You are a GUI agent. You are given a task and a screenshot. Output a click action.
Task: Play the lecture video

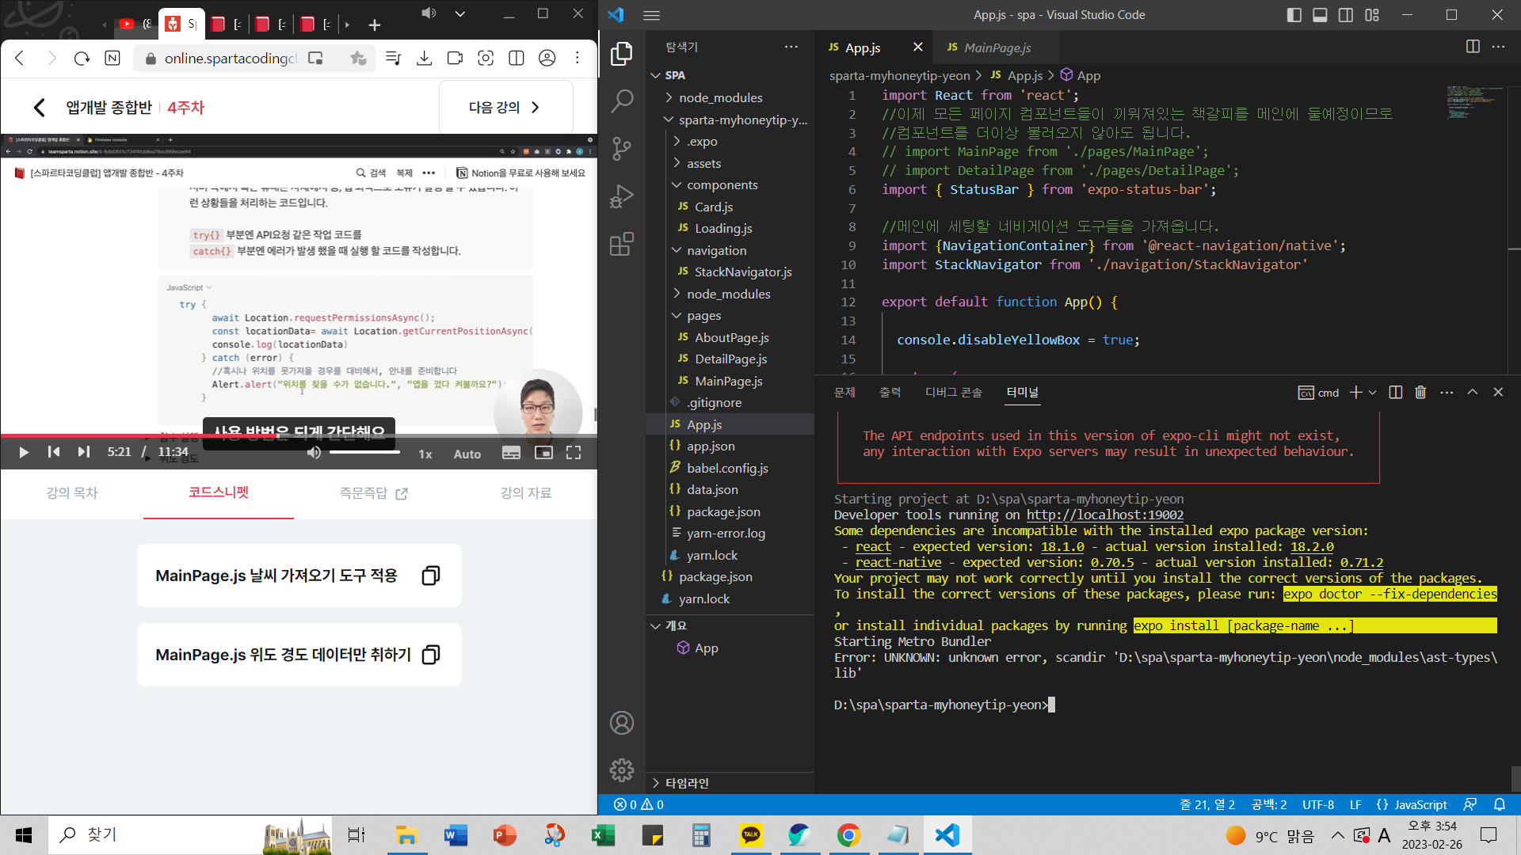(x=23, y=452)
